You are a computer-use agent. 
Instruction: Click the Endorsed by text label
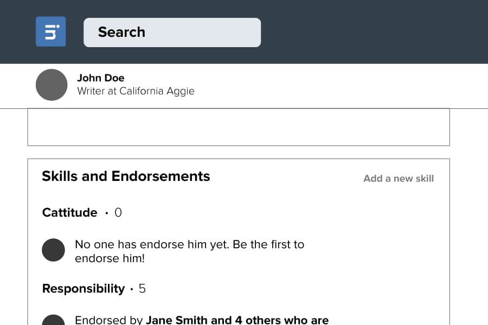point(108,320)
